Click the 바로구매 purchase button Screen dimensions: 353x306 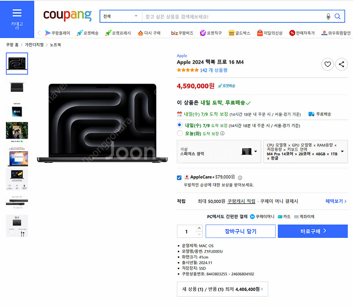click(313, 231)
